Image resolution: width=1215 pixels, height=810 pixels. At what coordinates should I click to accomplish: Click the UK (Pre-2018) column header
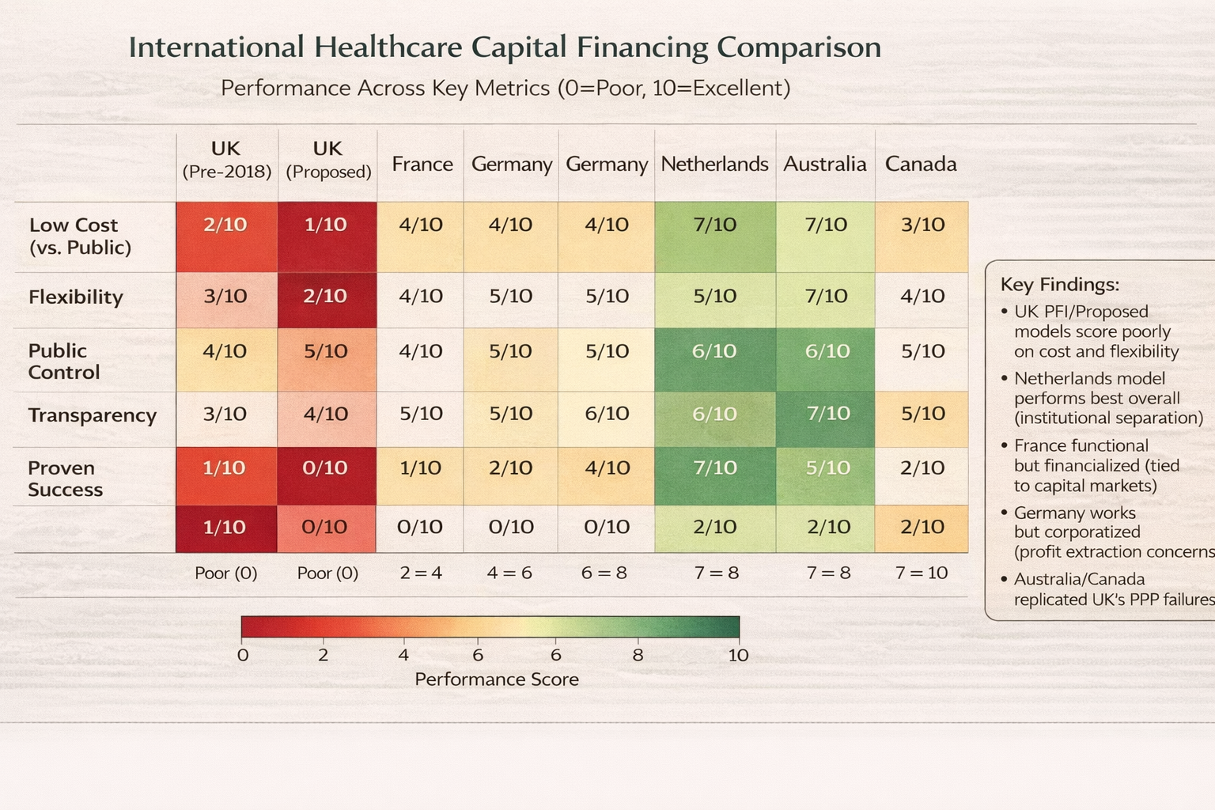(226, 160)
